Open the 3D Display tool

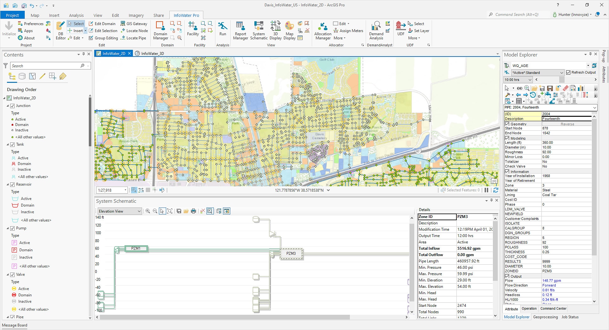click(275, 31)
